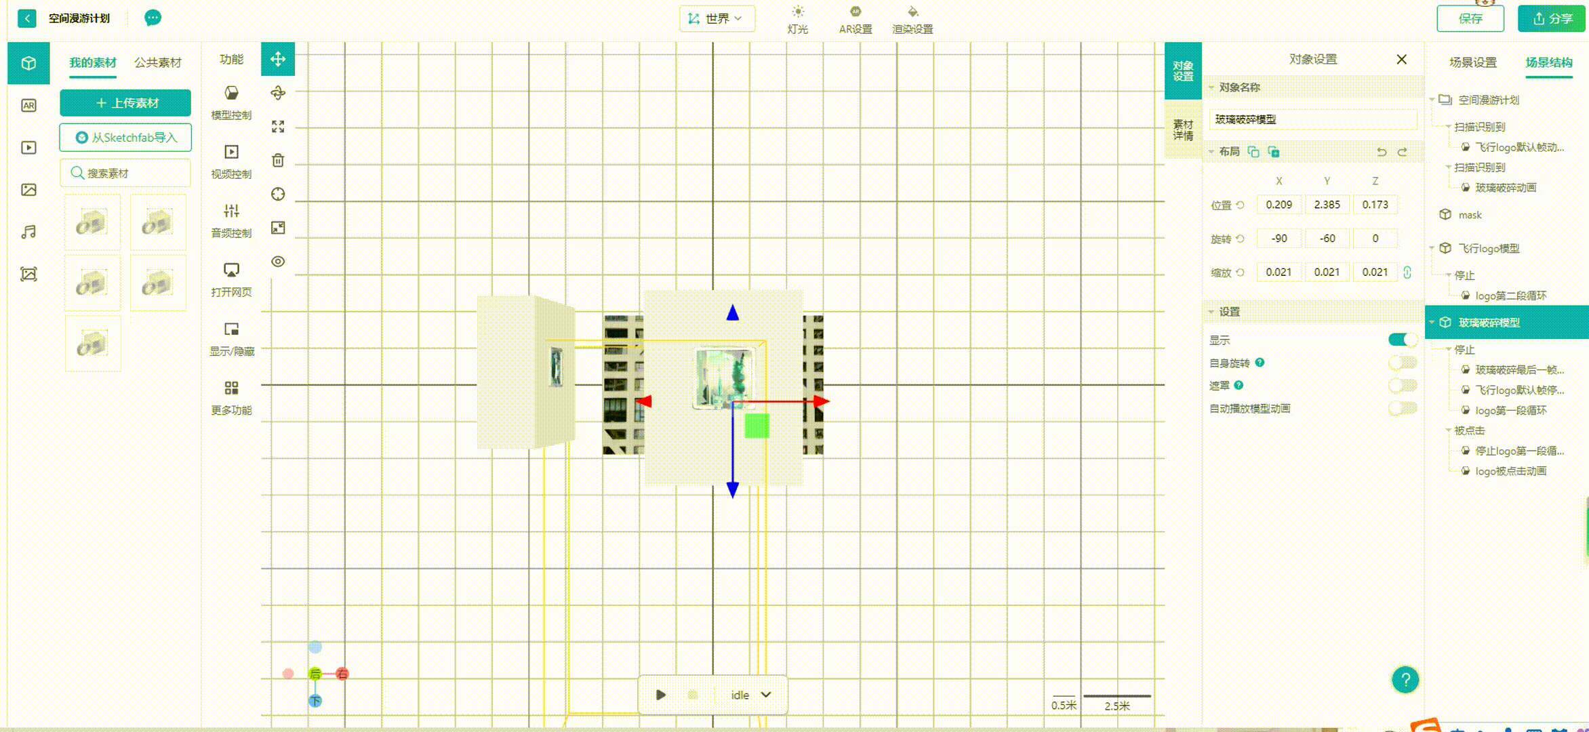1589x732 pixels.
Task: Select the move tool in viewport toolbar
Action: click(x=278, y=59)
